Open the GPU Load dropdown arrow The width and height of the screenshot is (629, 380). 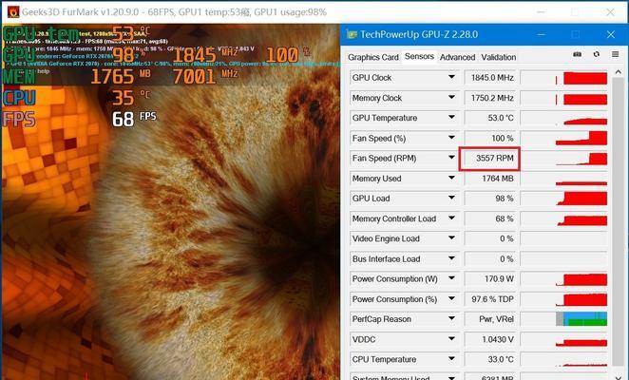click(x=451, y=198)
